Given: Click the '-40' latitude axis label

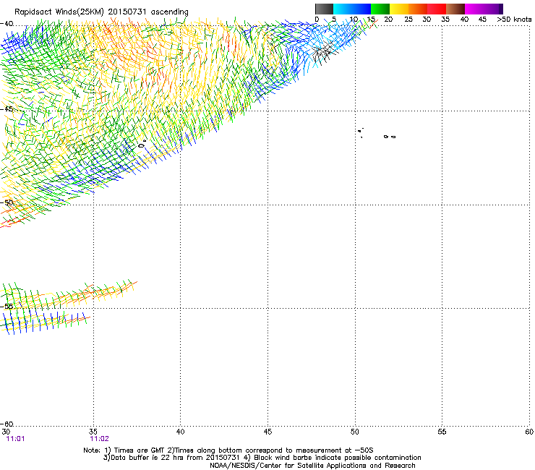Looking at the screenshot, I should pyautogui.click(x=7, y=24).
